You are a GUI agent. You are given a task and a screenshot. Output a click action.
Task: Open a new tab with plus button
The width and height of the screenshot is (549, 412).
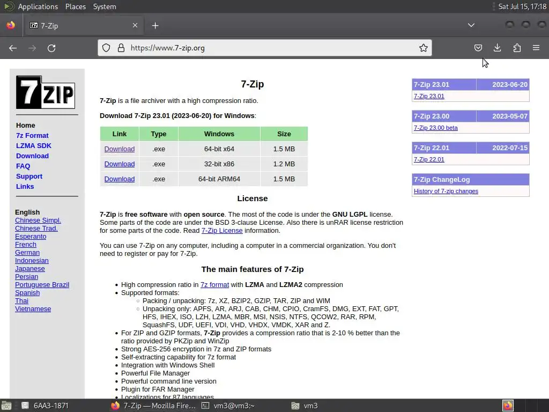coord(155,26)
